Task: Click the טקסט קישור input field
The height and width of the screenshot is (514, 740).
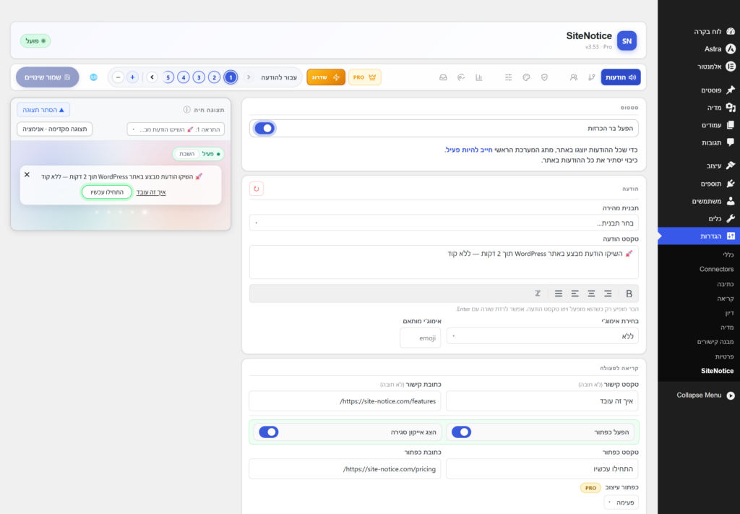Action: [x=542, y=401]
